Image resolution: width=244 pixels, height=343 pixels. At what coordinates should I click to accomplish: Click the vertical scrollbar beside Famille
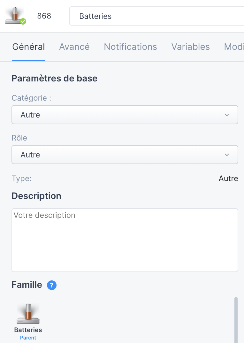point(236,319)
